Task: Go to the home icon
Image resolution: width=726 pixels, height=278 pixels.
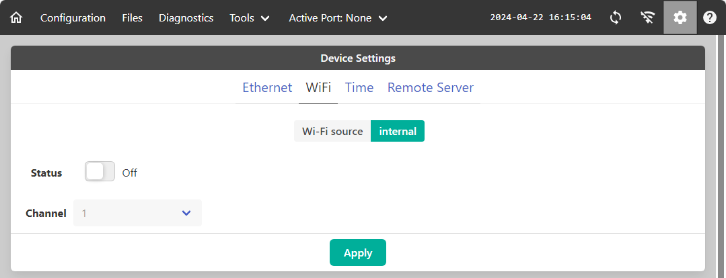Action: point(16,18)
